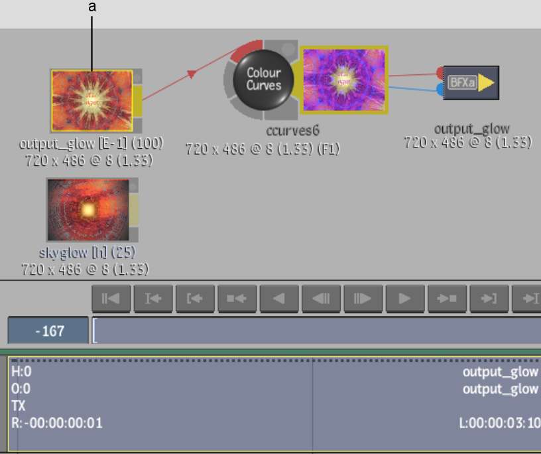Click the red input socket on BFXa node
This screenshot has height=454, width=541.
click(x=440, y=72)
